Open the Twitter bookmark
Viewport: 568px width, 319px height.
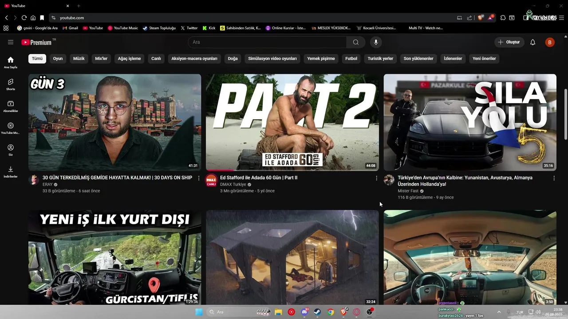[x=189, y=28]
